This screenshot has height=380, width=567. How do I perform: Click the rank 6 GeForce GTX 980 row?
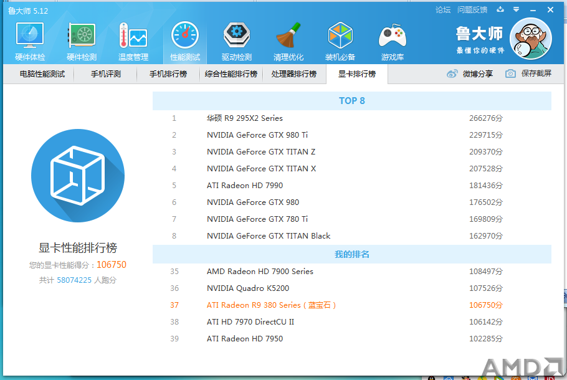pyautogui.click(x=352, y=202)
